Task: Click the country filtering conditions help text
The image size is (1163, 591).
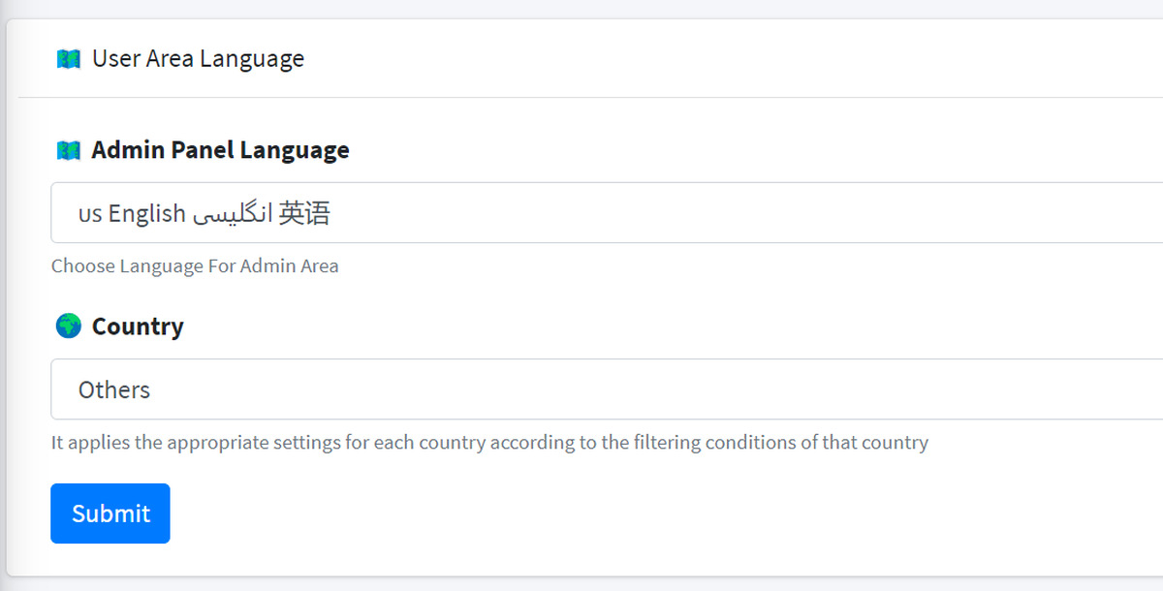Action: (489, 443)
